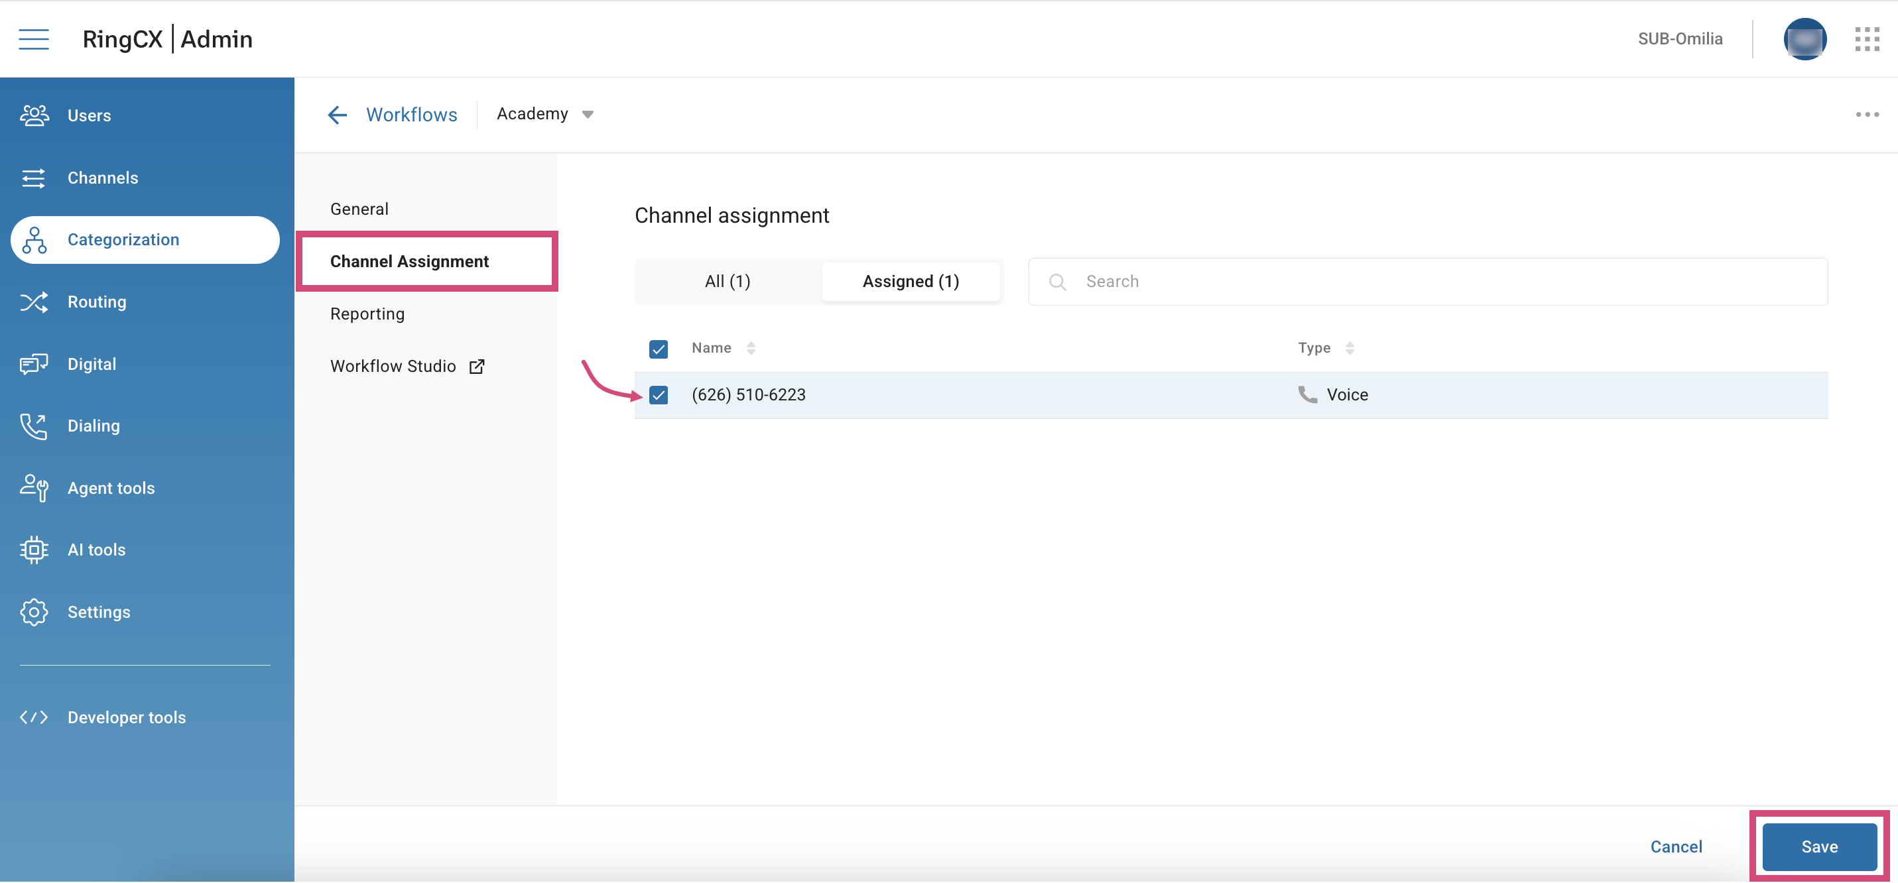Open the Routing section
Image resolution: width=1898 pixels, height=883 pixels.
[x=97, y=301]
